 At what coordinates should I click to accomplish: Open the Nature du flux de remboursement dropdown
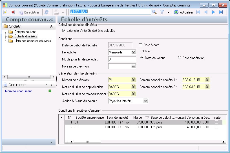[133, 94]
